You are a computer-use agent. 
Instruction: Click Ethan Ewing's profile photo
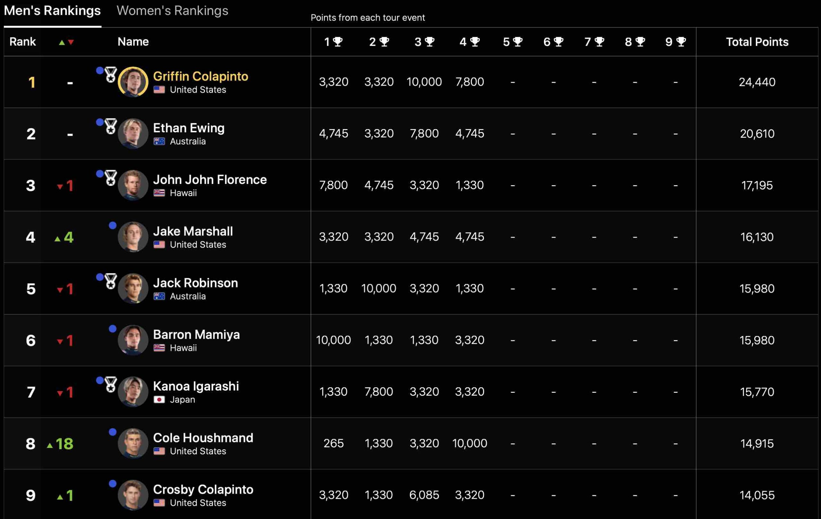pos(133,134)
